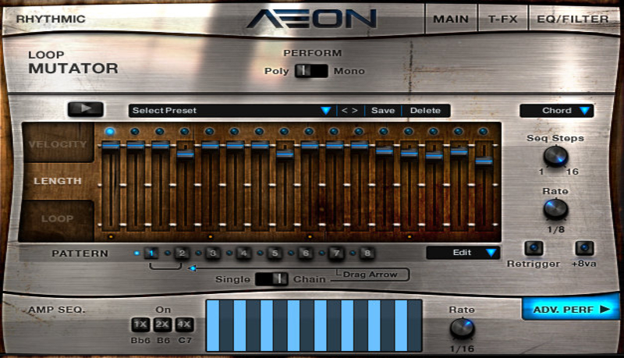
Task: Toggle the step 2 LED above the sliders
Action: [135, 131]
